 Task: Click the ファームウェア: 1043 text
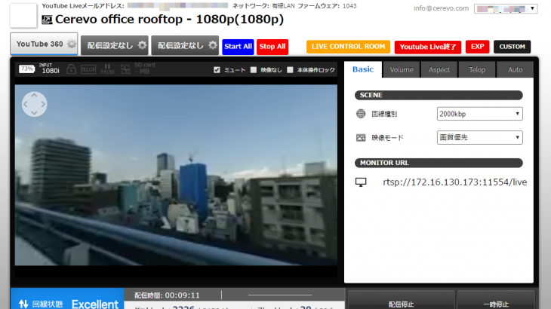click(x=327, y=6)
